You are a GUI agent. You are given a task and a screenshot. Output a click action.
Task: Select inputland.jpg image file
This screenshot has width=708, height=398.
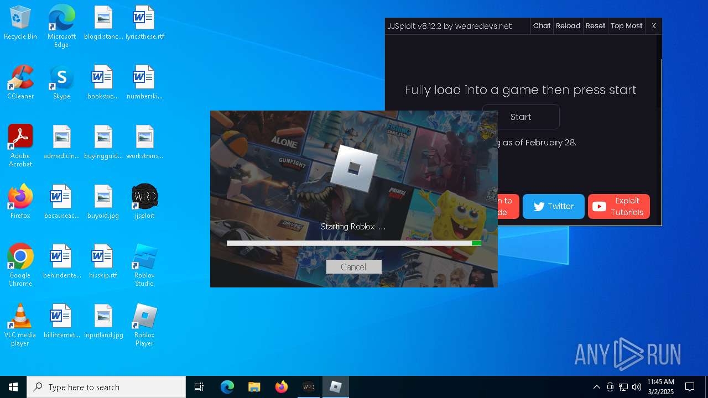pos(103,322)
